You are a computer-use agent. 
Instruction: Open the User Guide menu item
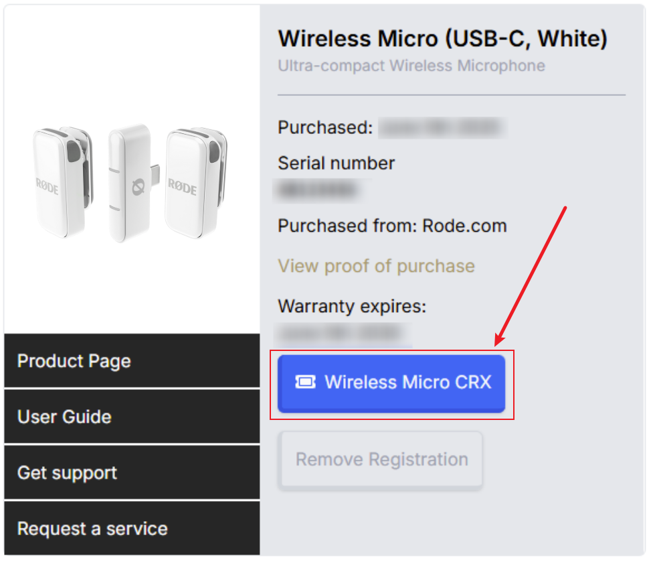132,417
